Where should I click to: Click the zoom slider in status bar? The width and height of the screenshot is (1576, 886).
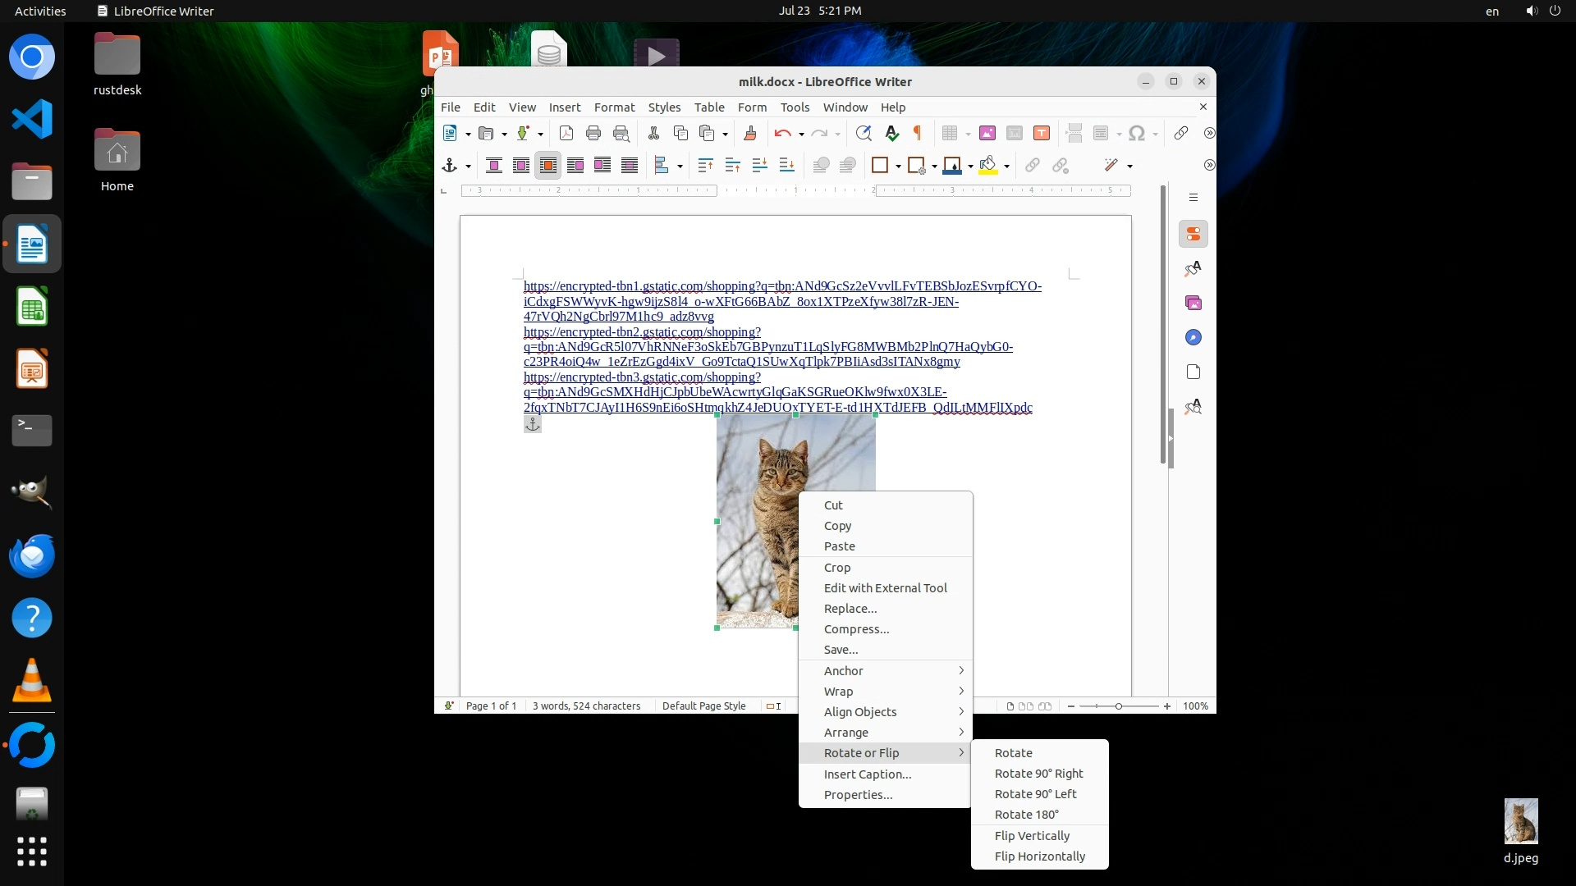1118,706
